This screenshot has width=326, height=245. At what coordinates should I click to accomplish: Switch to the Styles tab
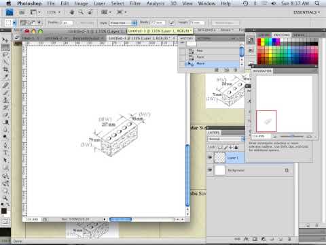[299, 35]
